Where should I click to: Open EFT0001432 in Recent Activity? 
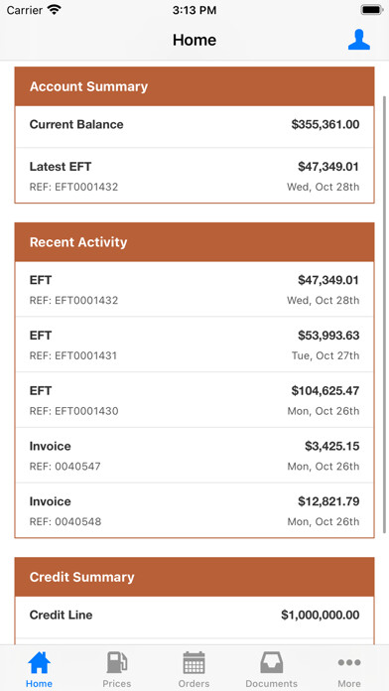click(x=194, y=289)
